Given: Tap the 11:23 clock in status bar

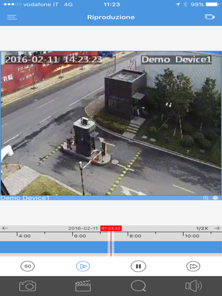Looking at the screenshot, I should [112, 4].
